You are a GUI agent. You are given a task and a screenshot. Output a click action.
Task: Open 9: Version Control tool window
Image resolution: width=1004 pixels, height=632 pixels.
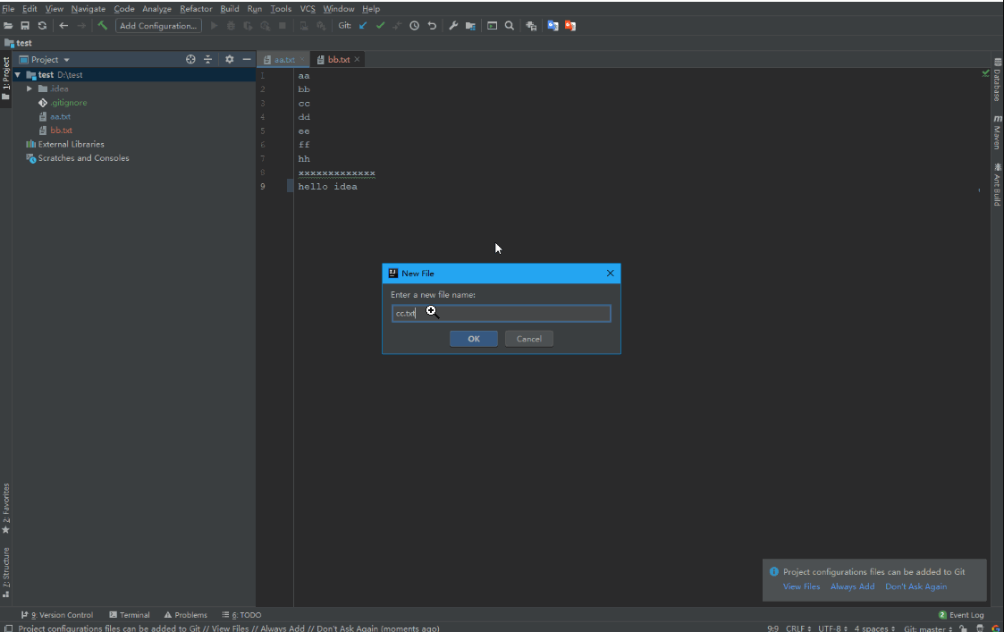57,615
